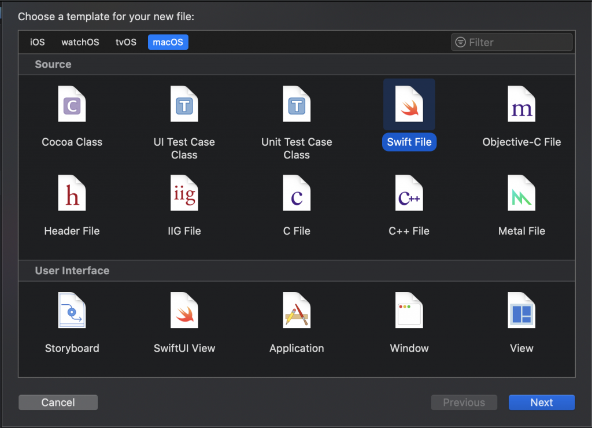Focus the Filter text field
The height and width of the screenshot is (428, 592).
coord(512,42)
